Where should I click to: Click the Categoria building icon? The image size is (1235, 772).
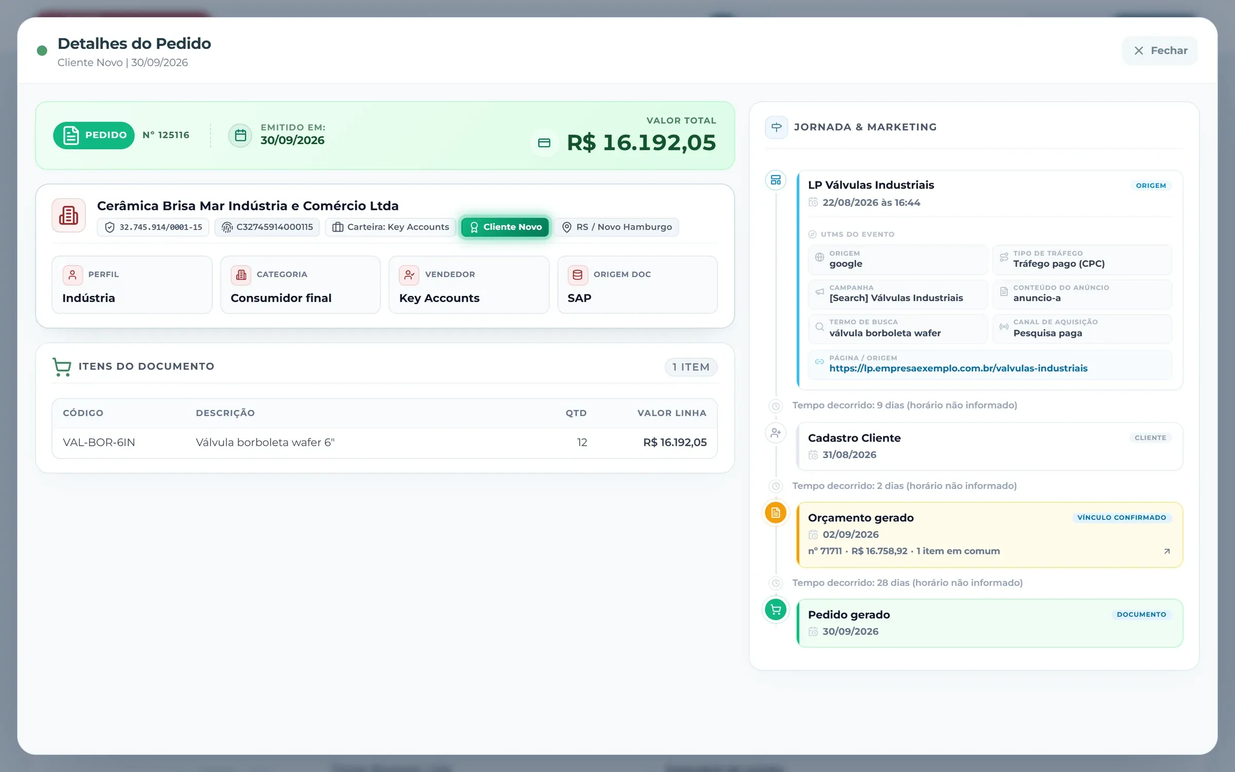click(241, 275)
